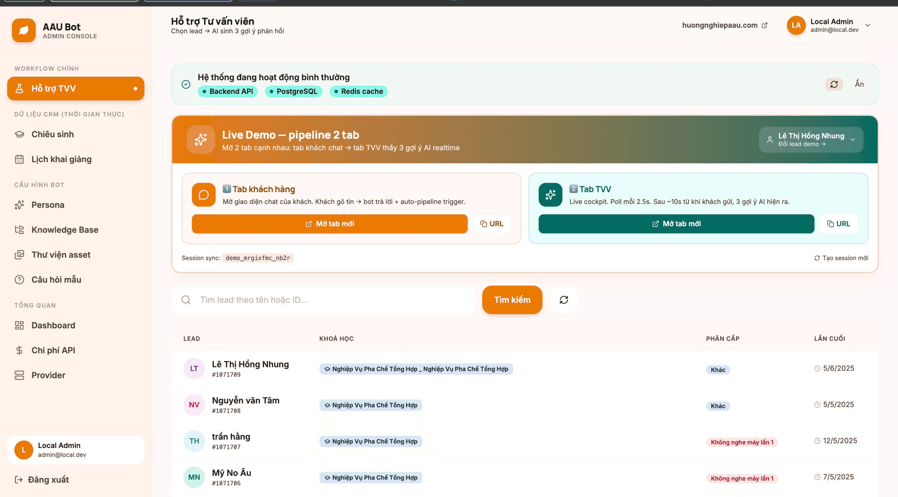The image size is (898, 497).
Task: Click the system status check icon
Action: click(186, 84)
